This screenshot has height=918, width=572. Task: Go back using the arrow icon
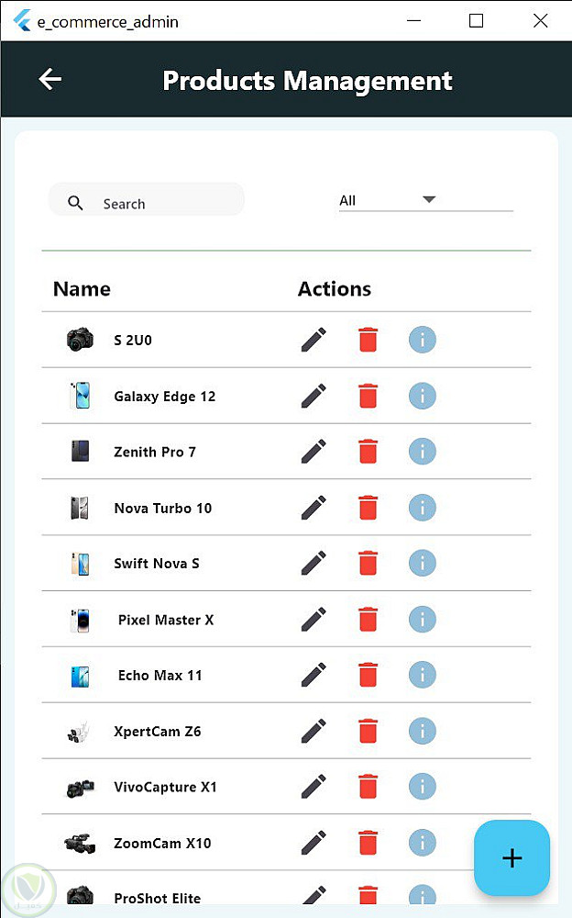(50, 80)
